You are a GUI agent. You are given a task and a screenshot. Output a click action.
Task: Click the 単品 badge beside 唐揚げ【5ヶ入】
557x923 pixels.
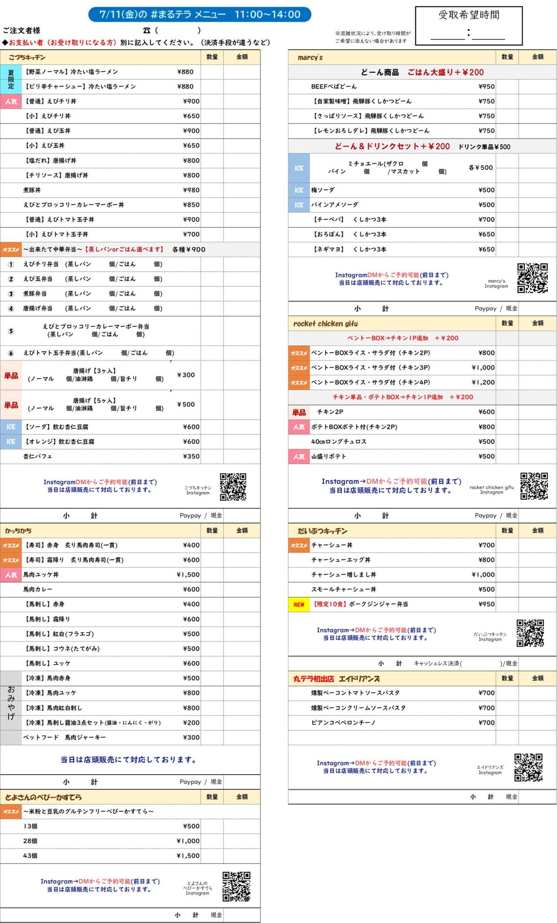point(11,405)
